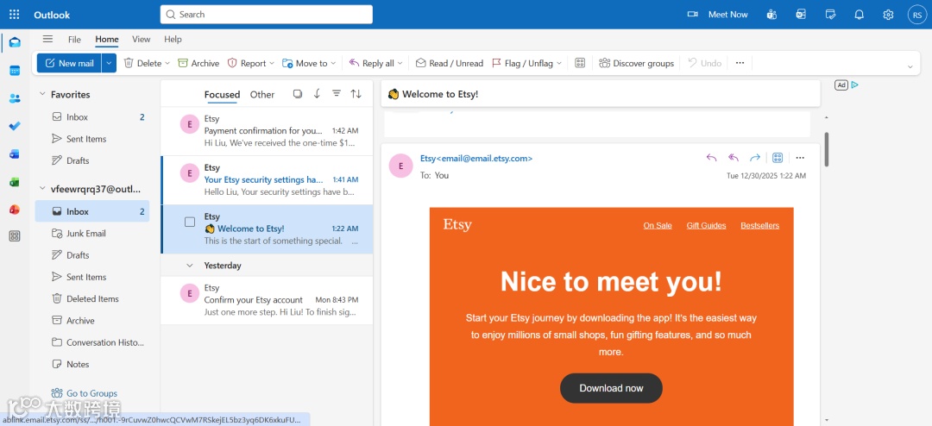Collapse the Favorites folder group
932x426 pixels.
[x=42, y=95]
